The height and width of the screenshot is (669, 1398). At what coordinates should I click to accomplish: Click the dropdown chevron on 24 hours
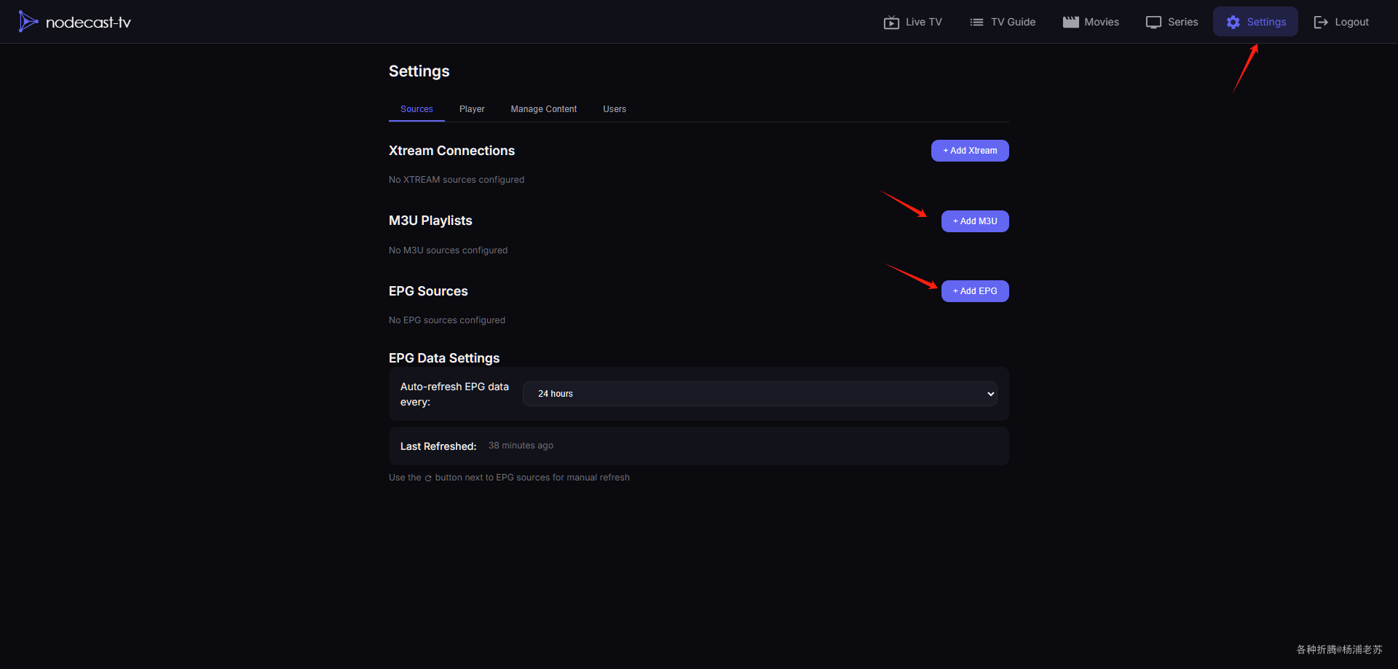990,394
